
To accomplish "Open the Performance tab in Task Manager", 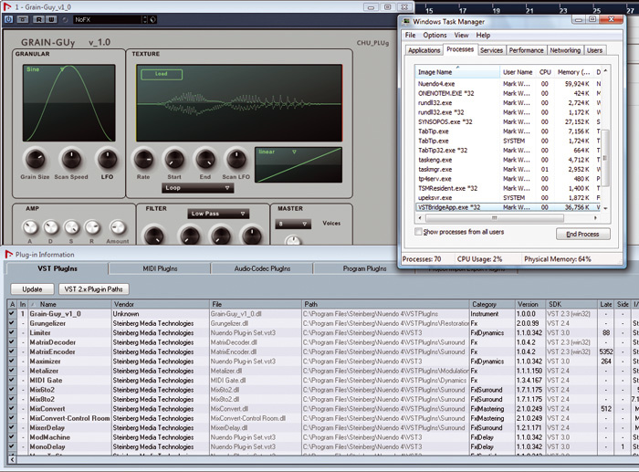I will pos(525,50).
